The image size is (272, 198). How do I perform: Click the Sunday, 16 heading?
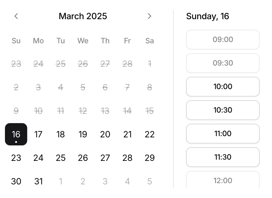[207, 16]
